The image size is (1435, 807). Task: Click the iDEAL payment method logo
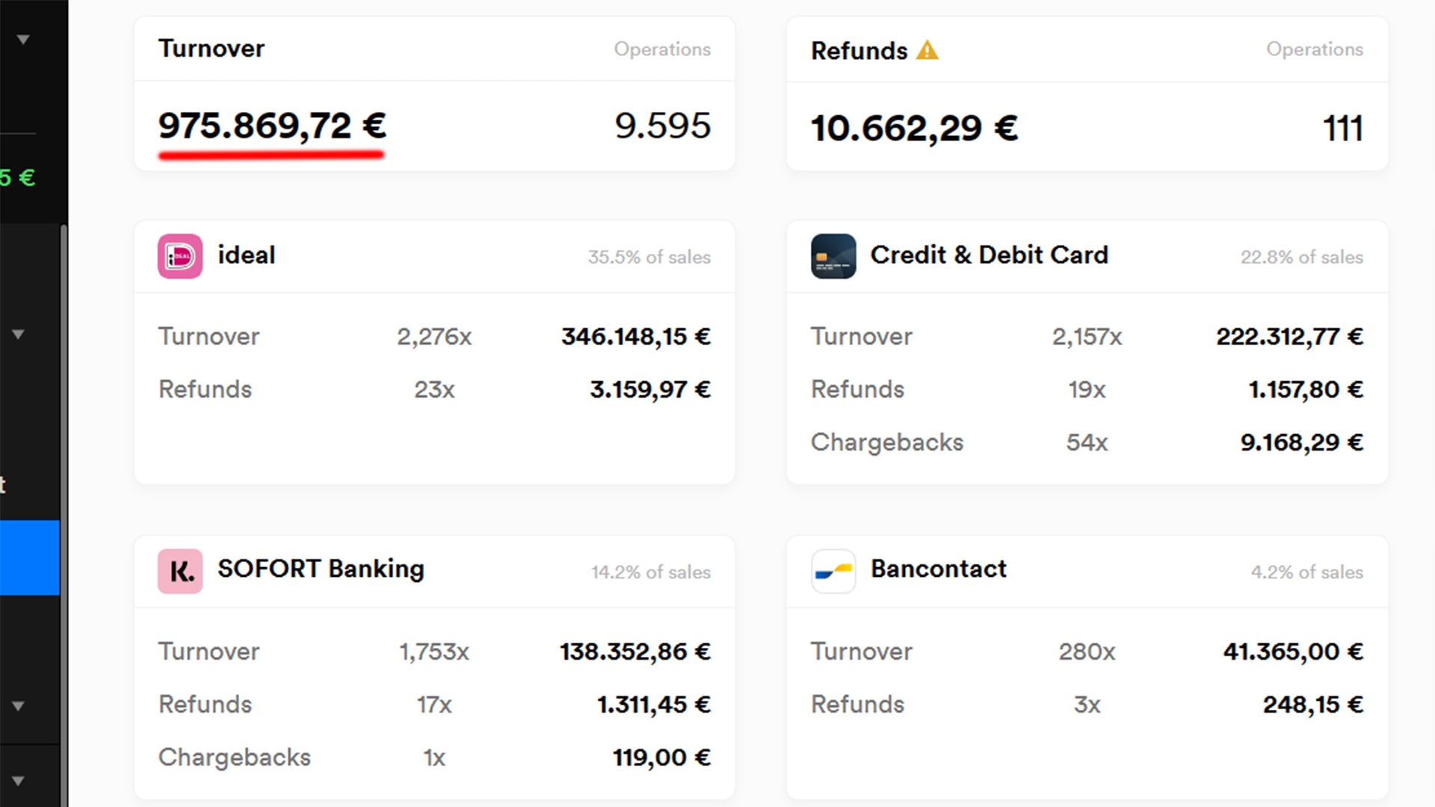click(x=179, y=256)
